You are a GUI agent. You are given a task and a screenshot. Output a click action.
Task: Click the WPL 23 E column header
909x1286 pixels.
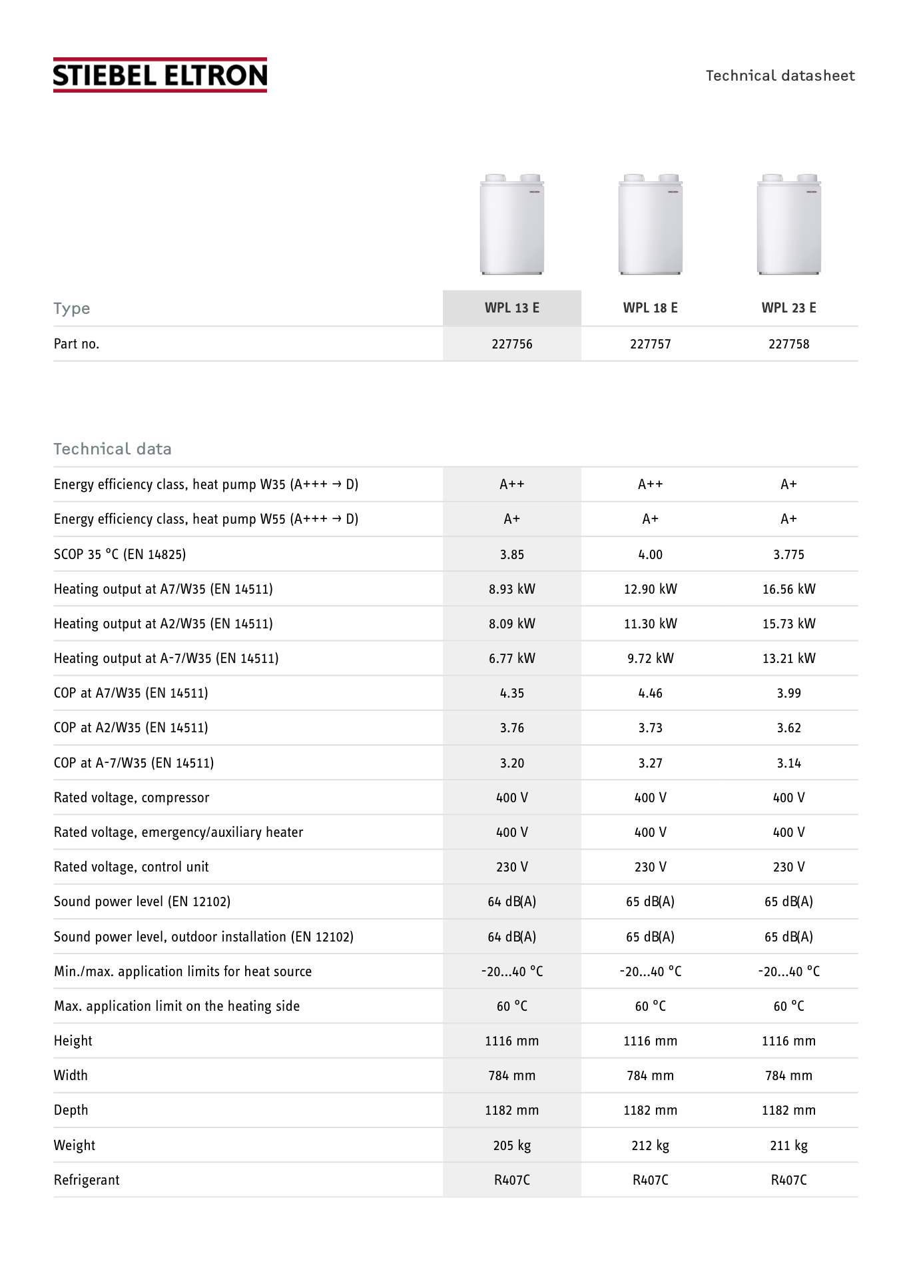tap(789, 308)
